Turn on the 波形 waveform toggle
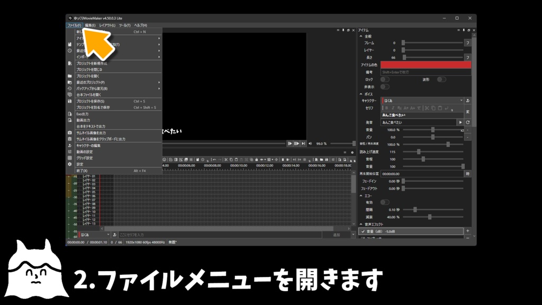 (442, 79)
